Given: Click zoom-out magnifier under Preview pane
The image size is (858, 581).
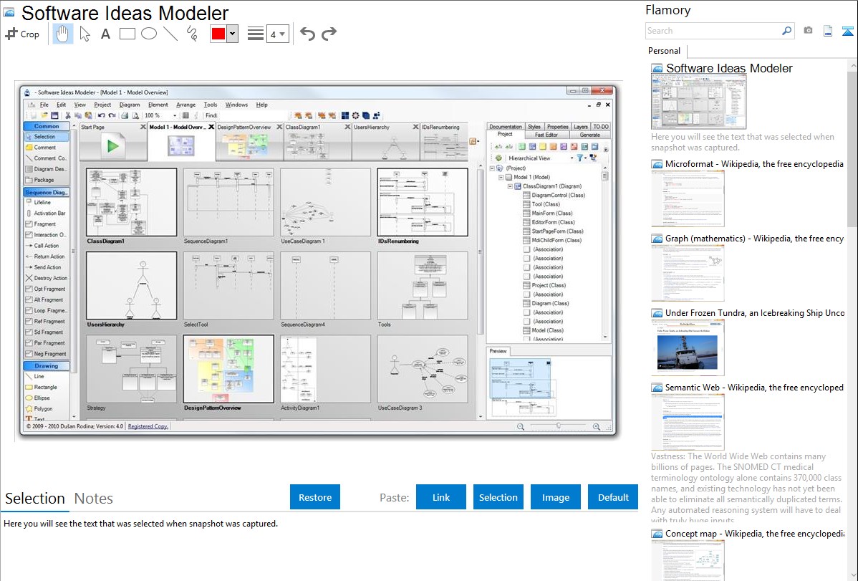Looking at the screenshot, I should coord(521,426).
